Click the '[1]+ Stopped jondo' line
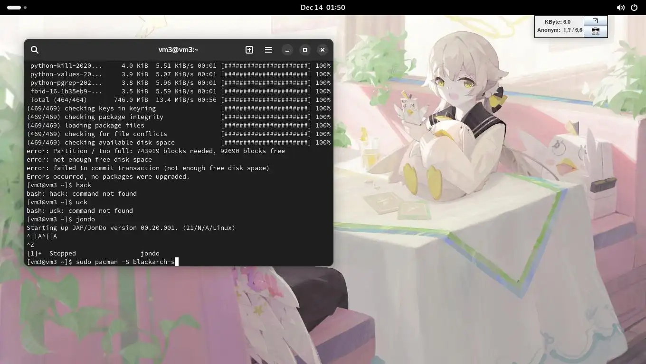The image size is (646, 364). (x=93, y=253)
